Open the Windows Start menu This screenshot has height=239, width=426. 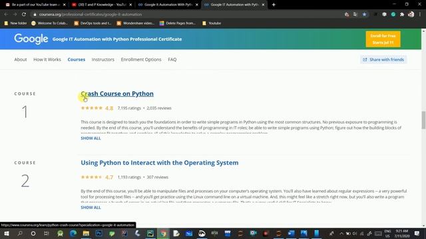[7, 234]
